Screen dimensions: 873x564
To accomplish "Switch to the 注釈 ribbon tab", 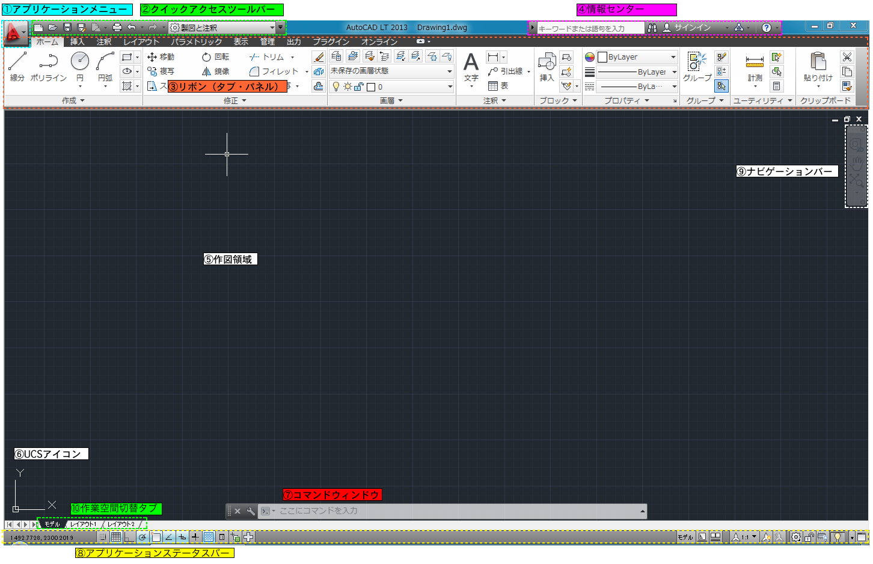I will pyautogui.click(x=104, y=41).
